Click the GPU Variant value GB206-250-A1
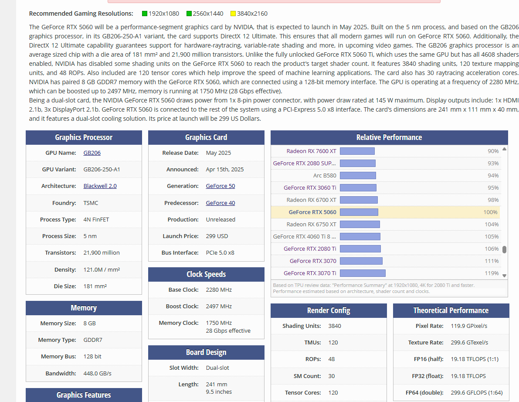Screen dimensions: 519x402 click(x=102, y=169)
